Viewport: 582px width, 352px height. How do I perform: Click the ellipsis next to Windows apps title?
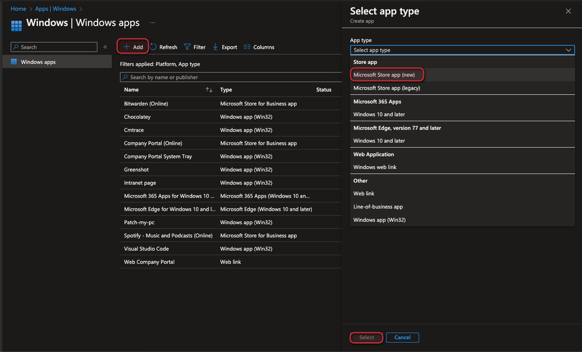(153, 22)
